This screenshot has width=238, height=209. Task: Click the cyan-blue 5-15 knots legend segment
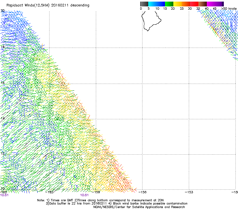point(157,4)
